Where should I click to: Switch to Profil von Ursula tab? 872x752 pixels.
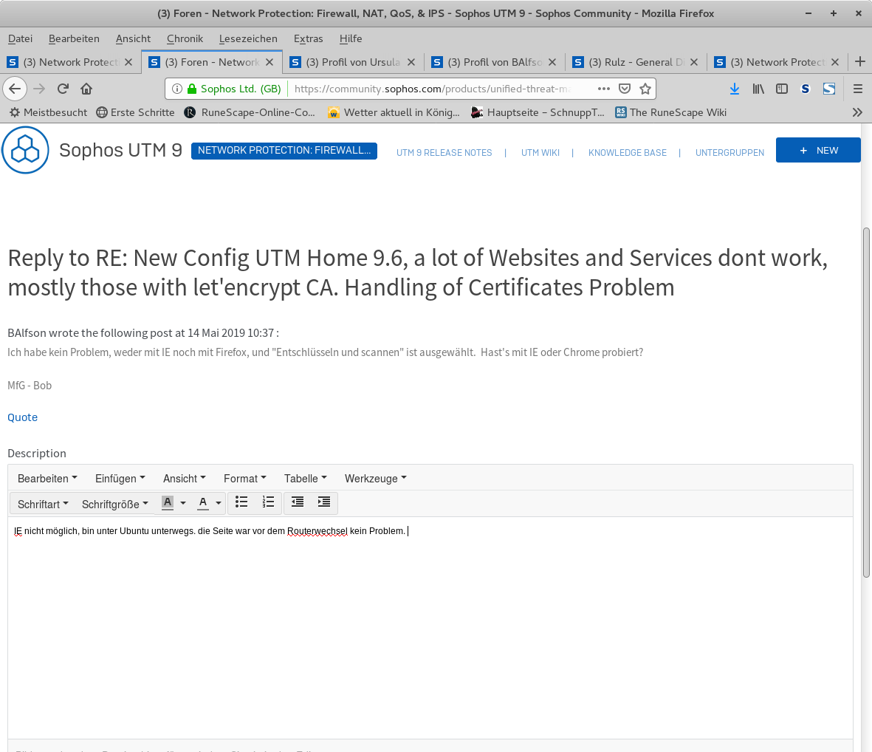pos(353,62)
